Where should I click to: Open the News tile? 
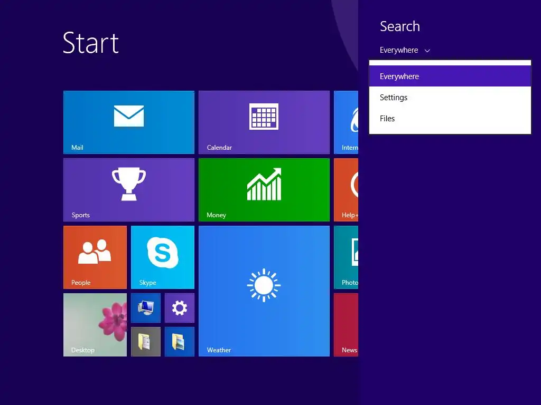tap(346, 325)
